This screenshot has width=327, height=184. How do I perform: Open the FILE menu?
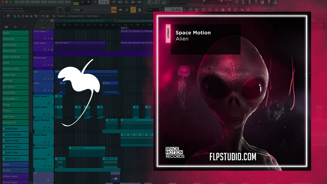point(17,2)
